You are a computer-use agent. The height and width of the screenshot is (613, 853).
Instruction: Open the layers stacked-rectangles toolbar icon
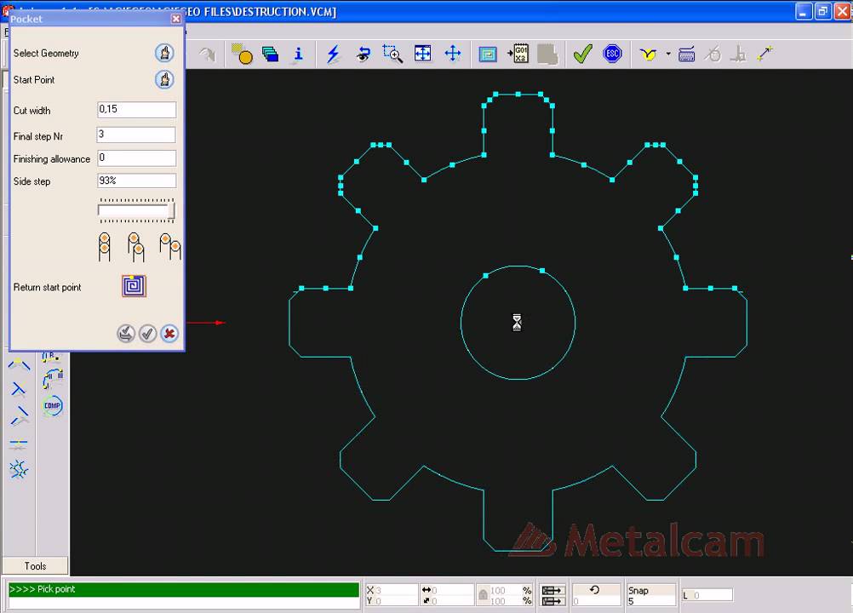click(270, 54)
